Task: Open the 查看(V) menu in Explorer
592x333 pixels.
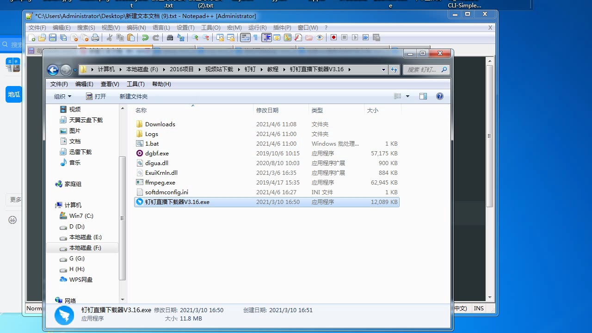Action: (x=110, y=84)
